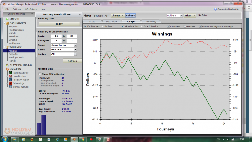Click the CASH GAMES coins icon
The height and width of the screenshot is (142, 252).
coord(8,23)
